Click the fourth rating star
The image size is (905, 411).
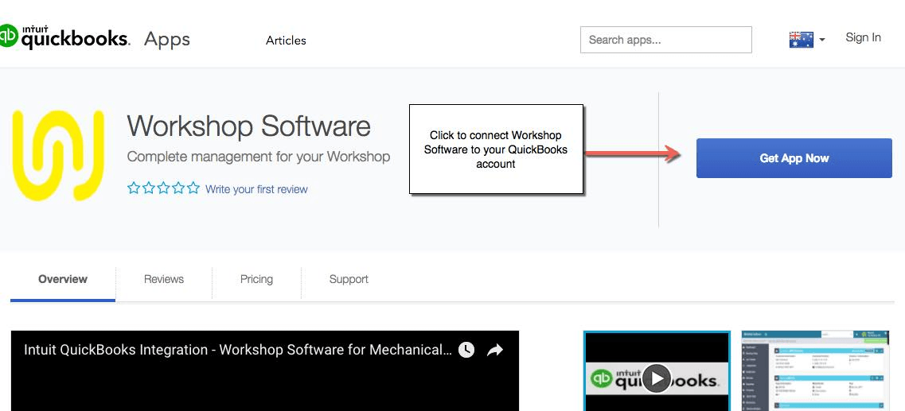pyautogui.click(x=178, y=188)
